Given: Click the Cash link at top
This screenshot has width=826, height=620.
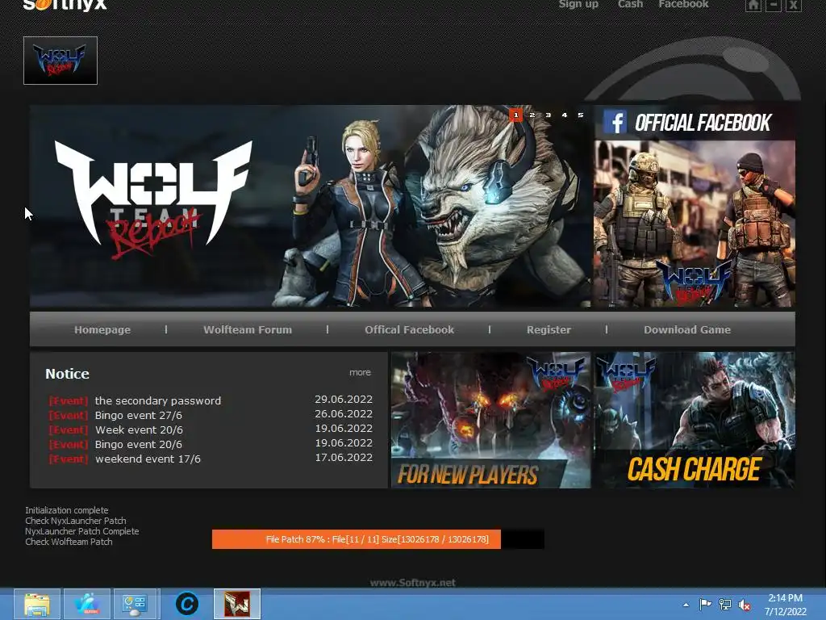Looking at the screenshot, I should (x=631, y=4).
